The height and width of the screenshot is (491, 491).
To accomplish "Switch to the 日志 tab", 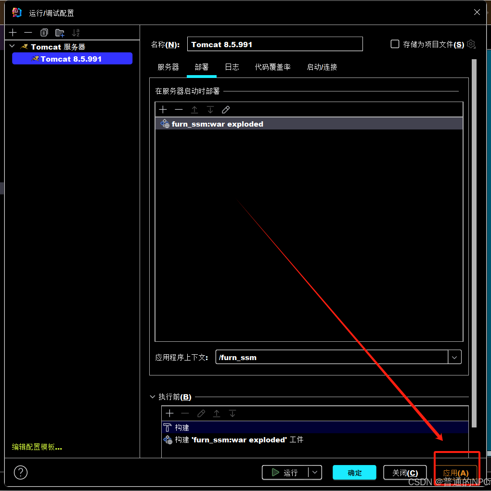I will tap(232, 67).
